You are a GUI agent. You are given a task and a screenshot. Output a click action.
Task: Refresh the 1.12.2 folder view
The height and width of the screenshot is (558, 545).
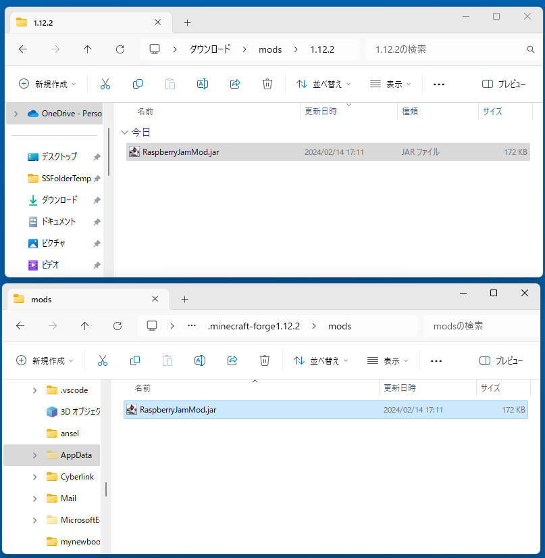120,49
